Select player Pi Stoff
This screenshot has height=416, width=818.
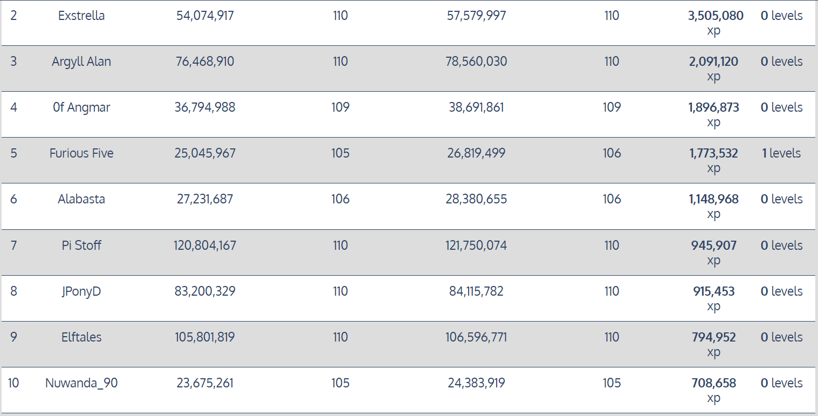tap(81, 245)
